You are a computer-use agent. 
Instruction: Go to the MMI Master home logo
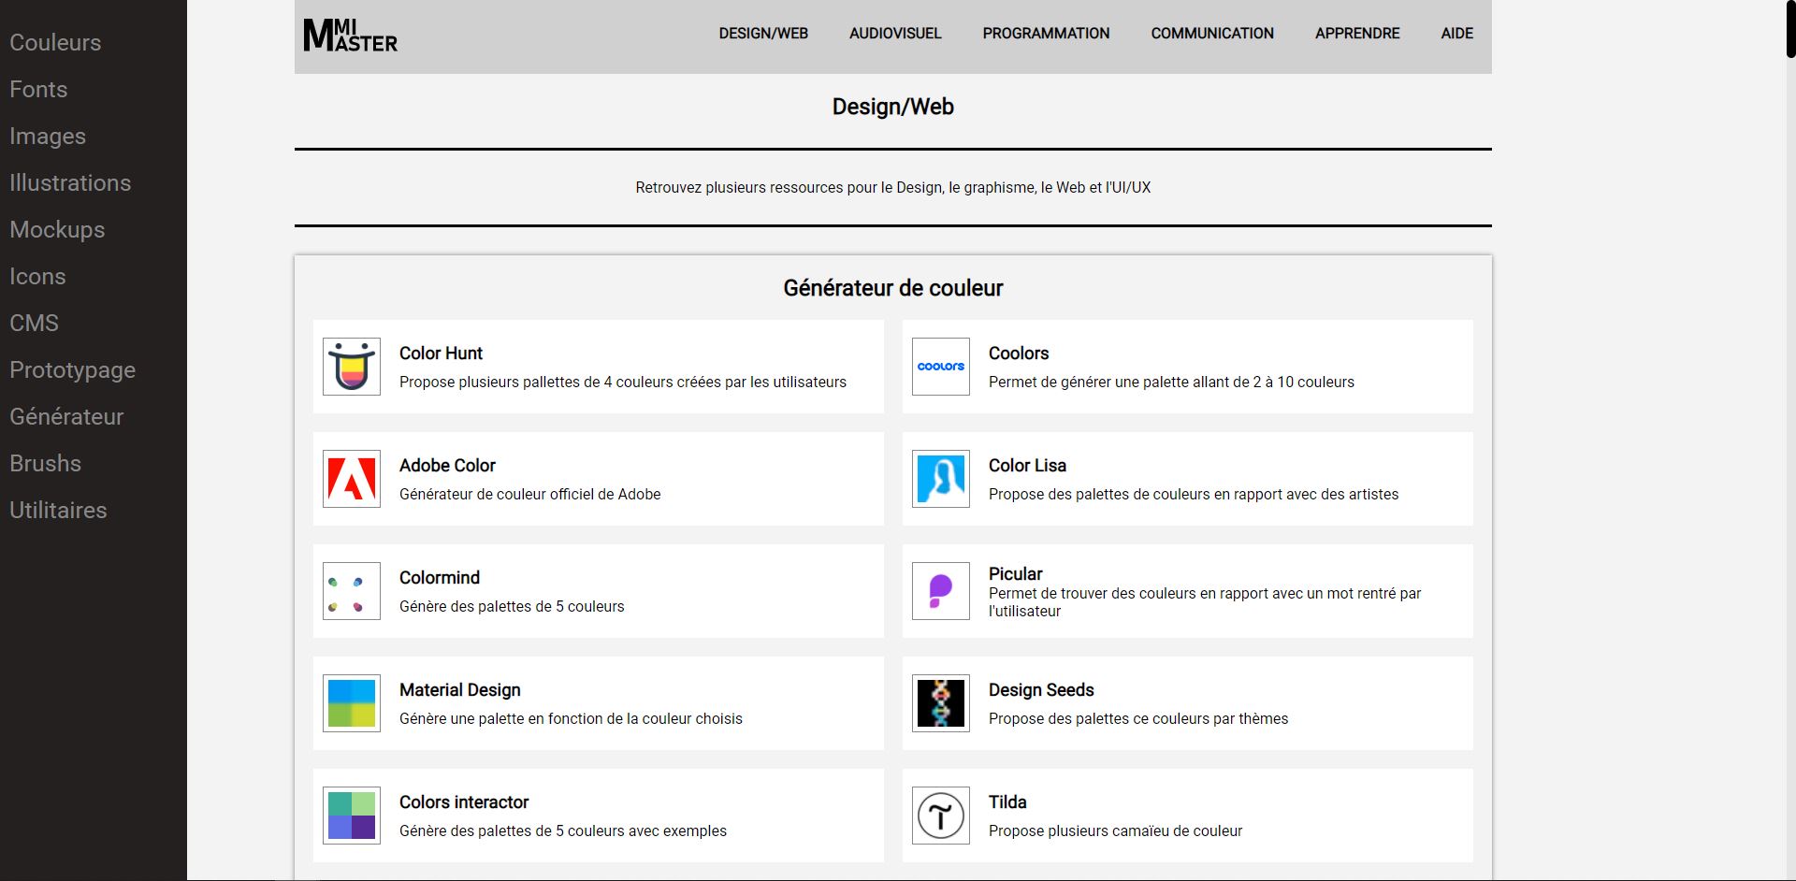351,36
